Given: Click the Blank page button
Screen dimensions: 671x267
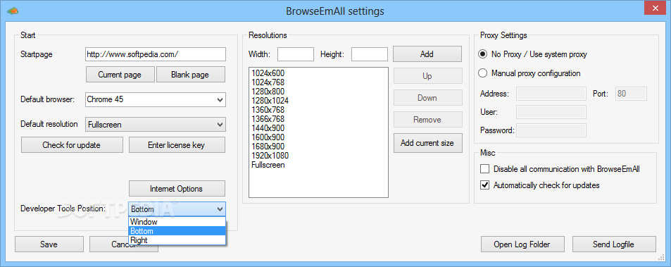Looking at the screenshot, I should click(x=190, y=75).
